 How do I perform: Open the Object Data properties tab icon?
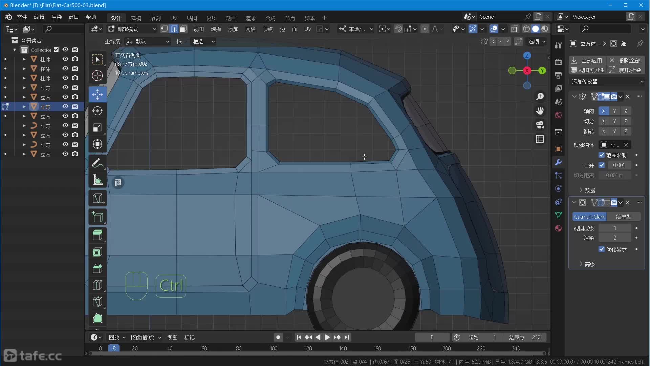(x=558, y=215)
